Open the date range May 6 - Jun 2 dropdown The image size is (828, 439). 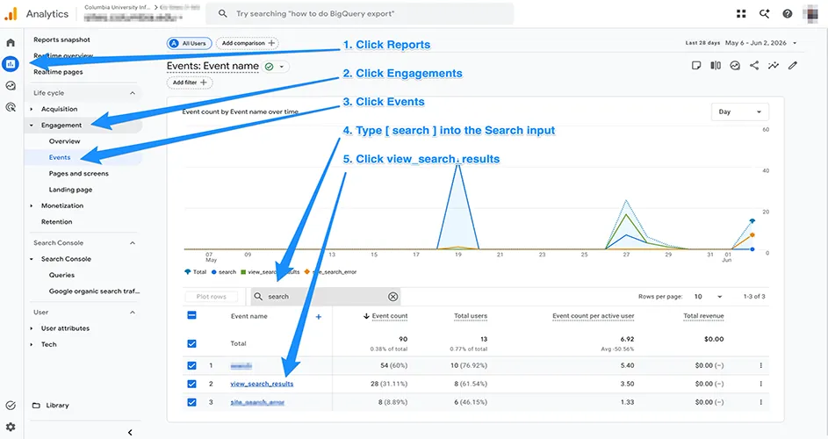coord(760,43)
